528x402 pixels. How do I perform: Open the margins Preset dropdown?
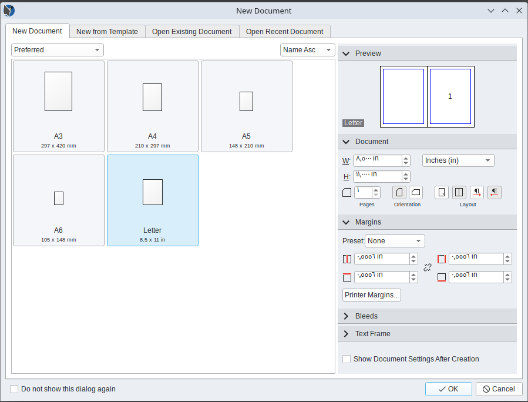[395, 241]
